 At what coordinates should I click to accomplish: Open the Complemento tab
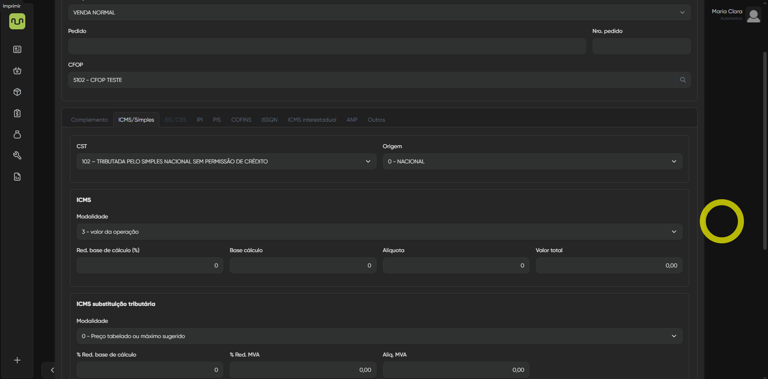click(89, 120)
